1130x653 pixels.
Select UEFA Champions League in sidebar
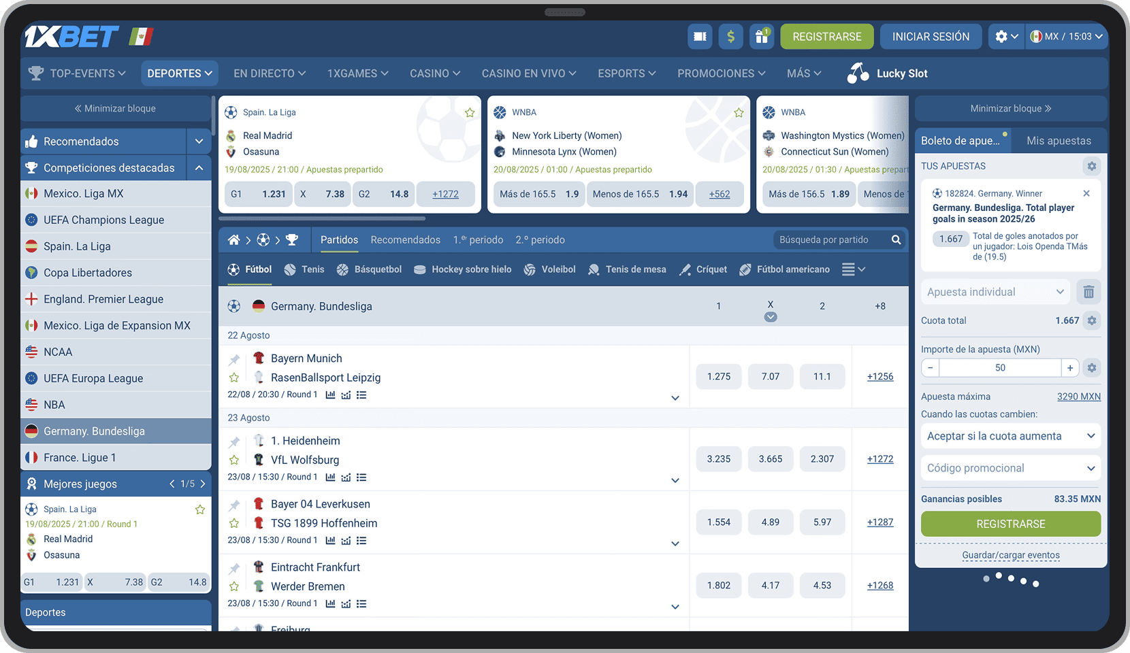tap(116, 220)
